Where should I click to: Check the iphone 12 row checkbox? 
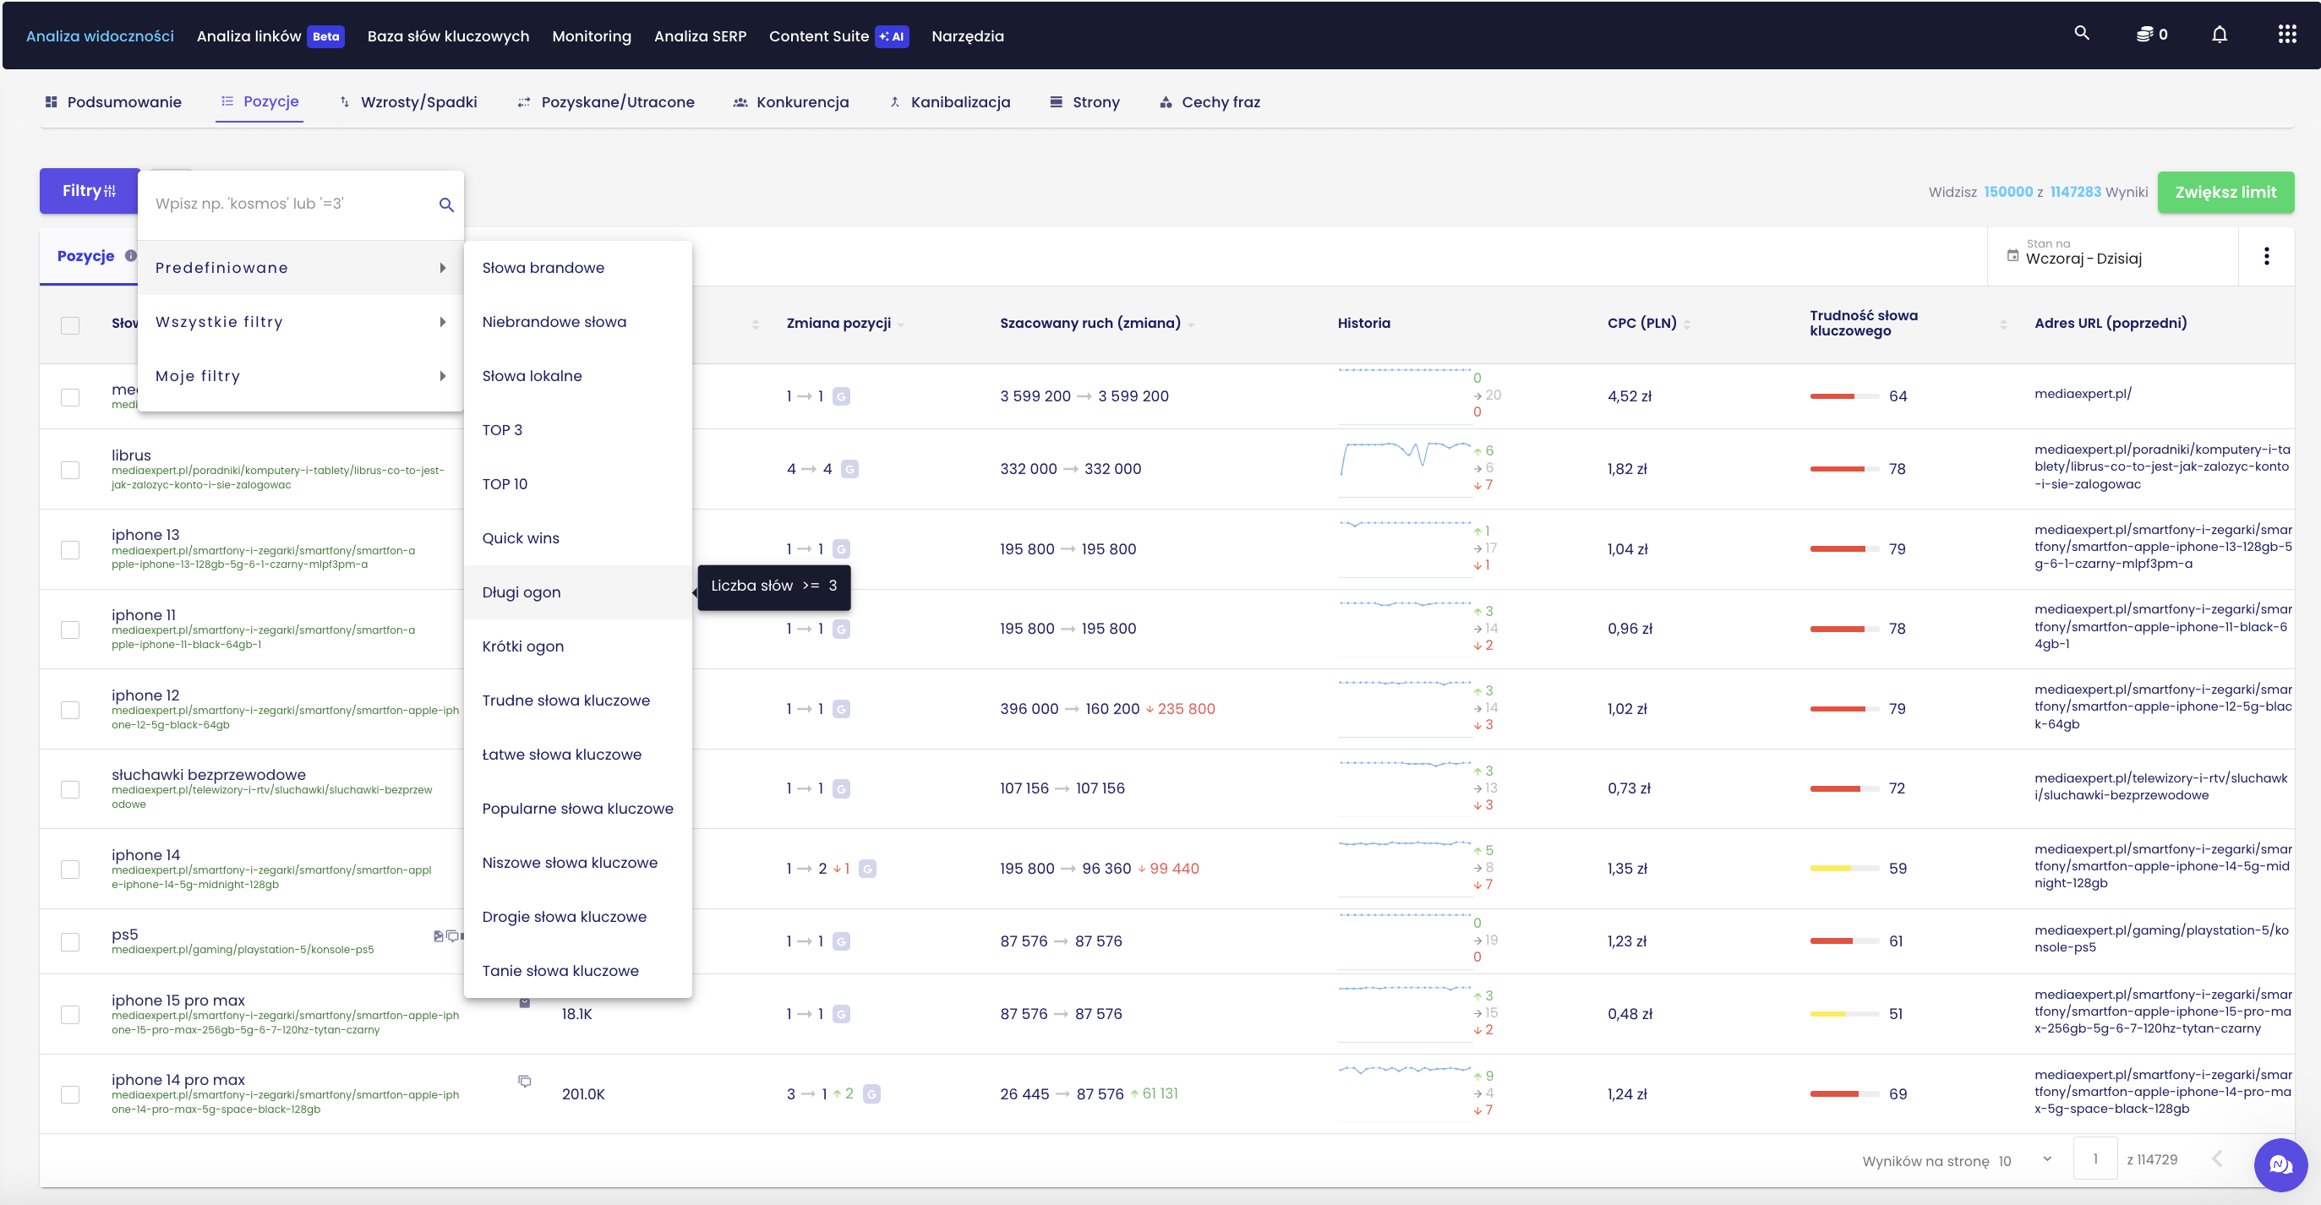pyautogui.click(x=70, y=710)
